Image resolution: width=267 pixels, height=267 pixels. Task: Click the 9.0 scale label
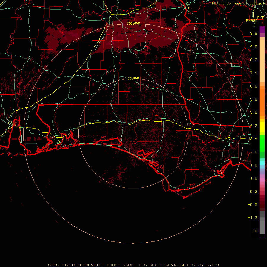pyautogui.click(x=254, y=47)
